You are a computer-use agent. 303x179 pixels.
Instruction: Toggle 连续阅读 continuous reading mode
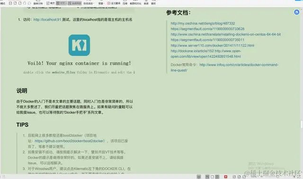pyautogui.click(x=75, y=3)
